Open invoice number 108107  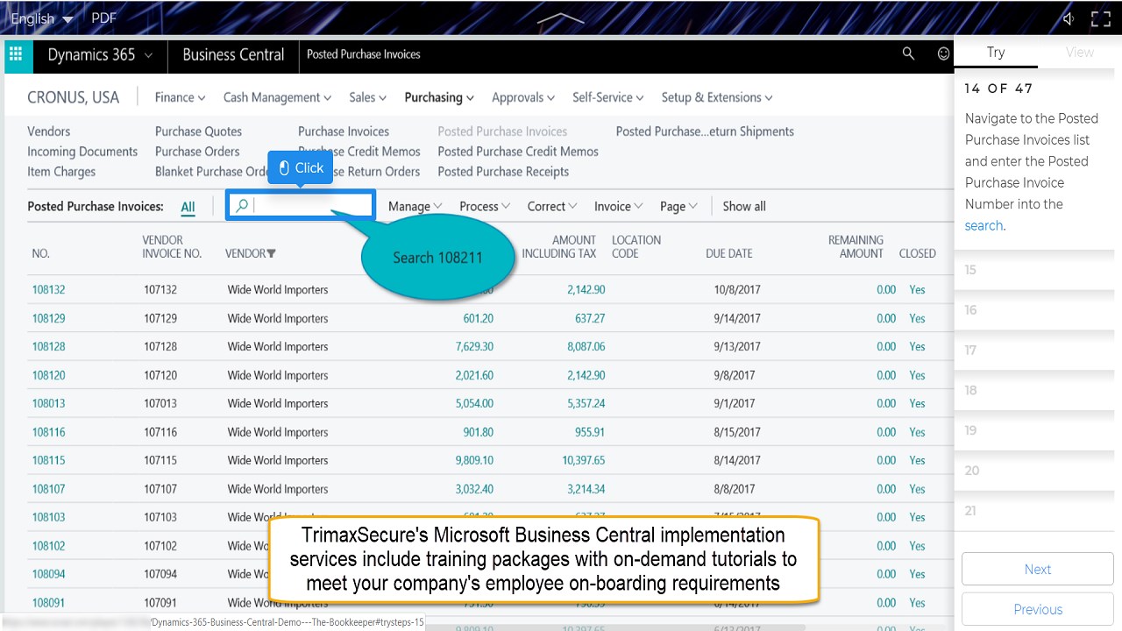click(48, 489)
